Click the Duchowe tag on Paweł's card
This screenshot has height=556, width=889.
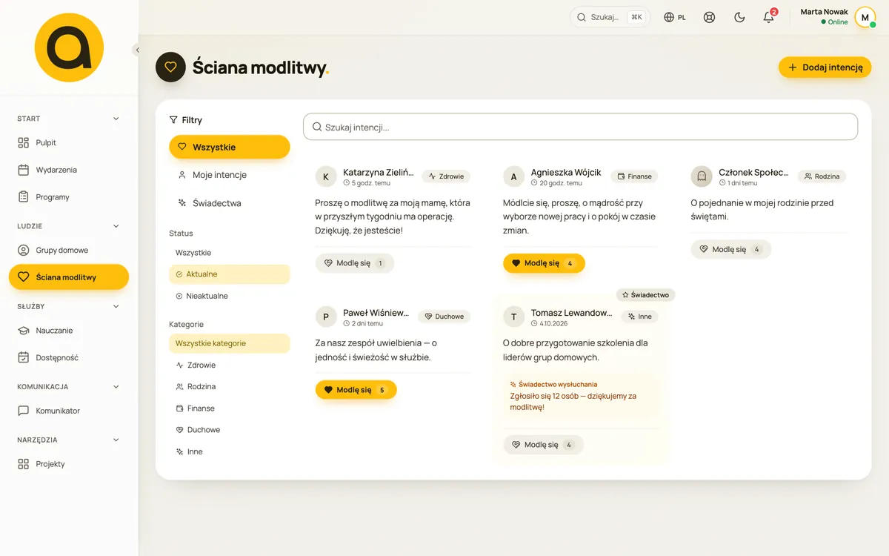[444, 317]
